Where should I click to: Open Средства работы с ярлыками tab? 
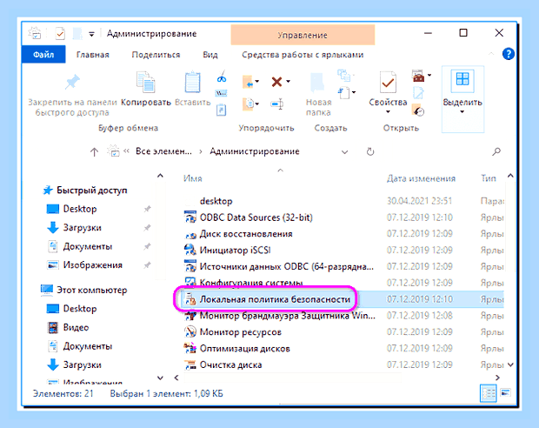point(303,55)
